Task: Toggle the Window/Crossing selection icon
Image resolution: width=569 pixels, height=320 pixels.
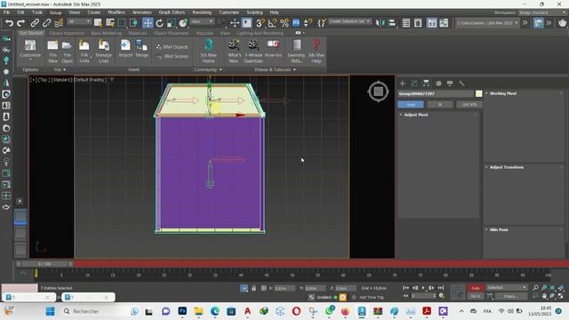Action: point(133,23)
